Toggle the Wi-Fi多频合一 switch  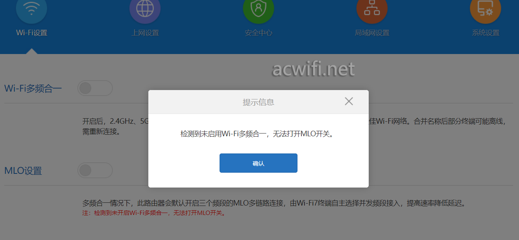point(95,88)
